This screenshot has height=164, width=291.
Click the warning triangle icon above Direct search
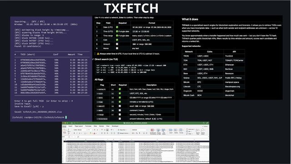(x=98, y=54)
